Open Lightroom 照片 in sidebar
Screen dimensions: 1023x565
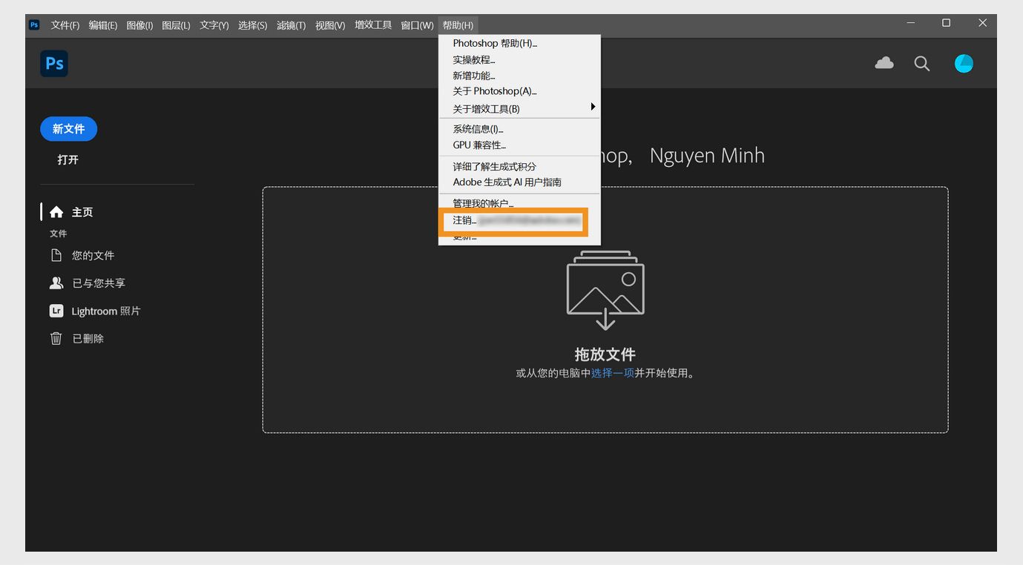coord(95,311)
